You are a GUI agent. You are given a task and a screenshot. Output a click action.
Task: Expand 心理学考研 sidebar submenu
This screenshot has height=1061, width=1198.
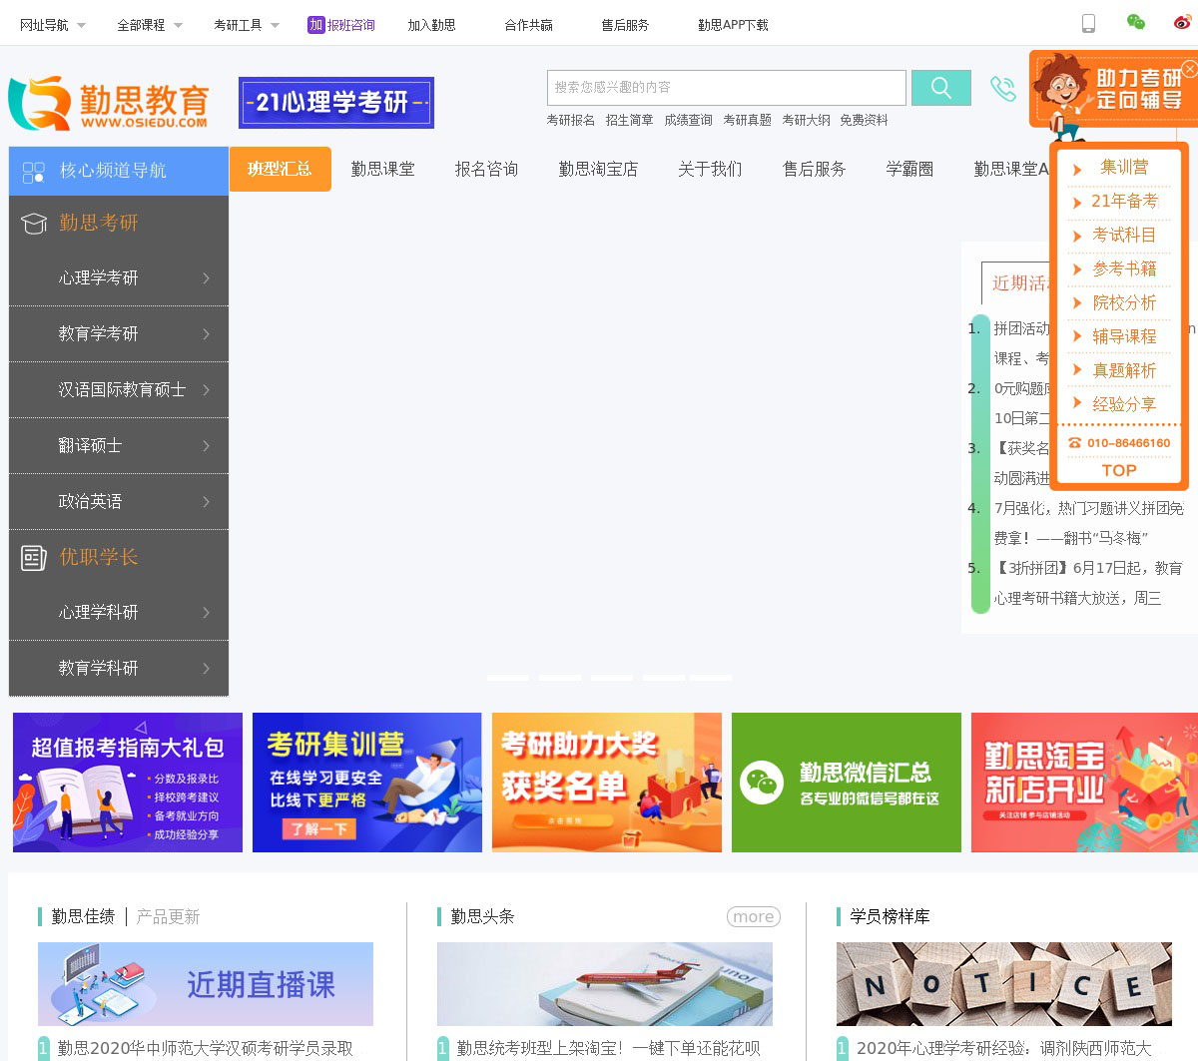point(119,278)
